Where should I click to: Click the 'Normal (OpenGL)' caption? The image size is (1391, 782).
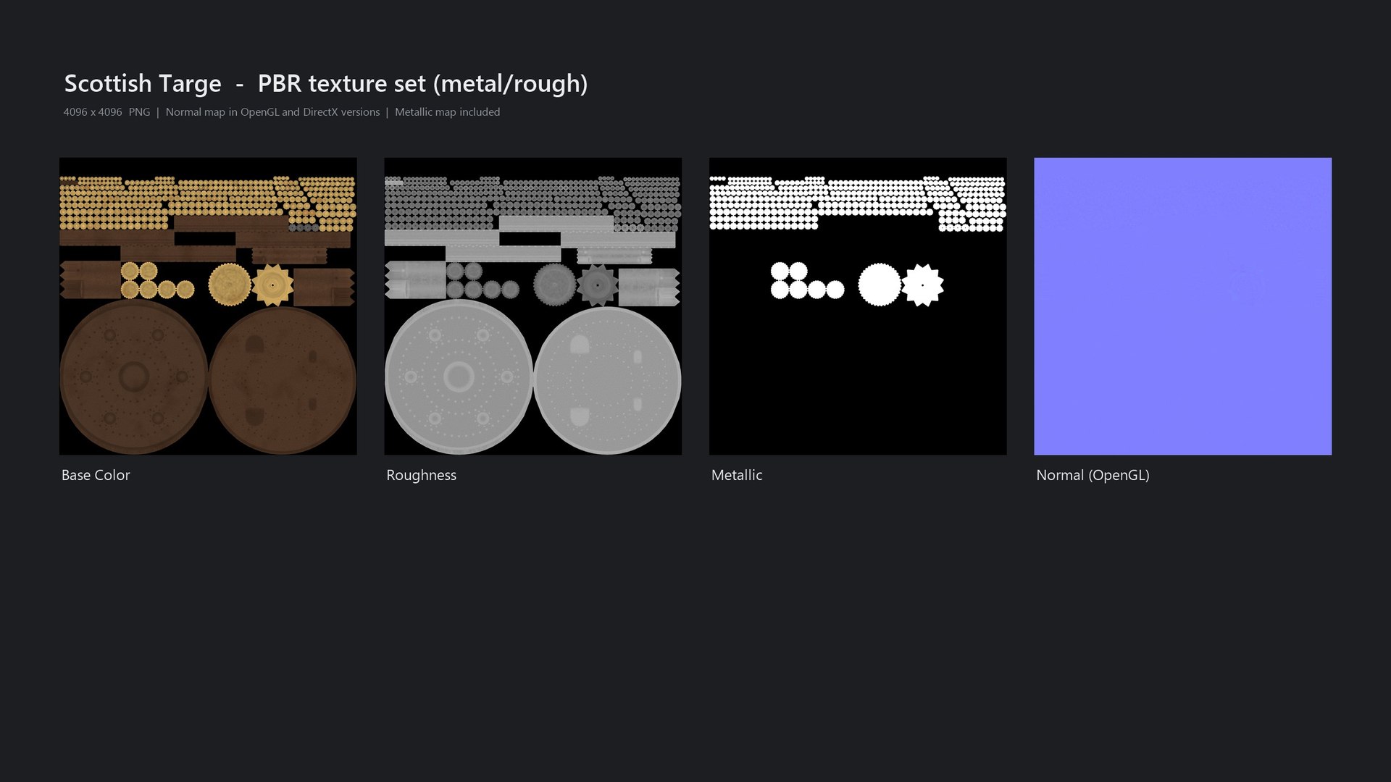pyautogui.click(x=1093, y=475)
